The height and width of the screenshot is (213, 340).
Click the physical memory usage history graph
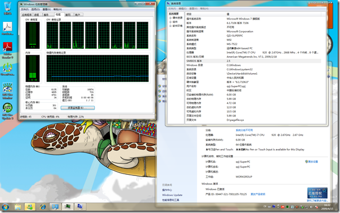point(97,68)
